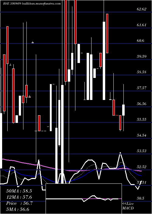Click the 5MA : 56.6 readout

click(18, 209)
